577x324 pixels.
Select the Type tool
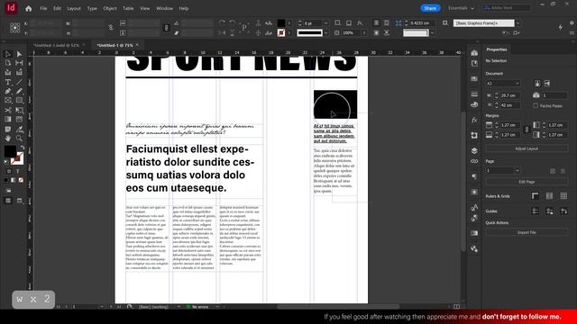(8, 82)
